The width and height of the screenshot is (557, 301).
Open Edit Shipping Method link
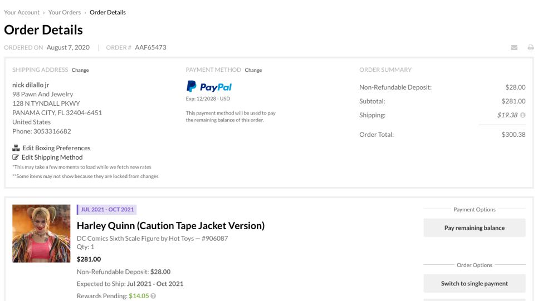[52, 157]
